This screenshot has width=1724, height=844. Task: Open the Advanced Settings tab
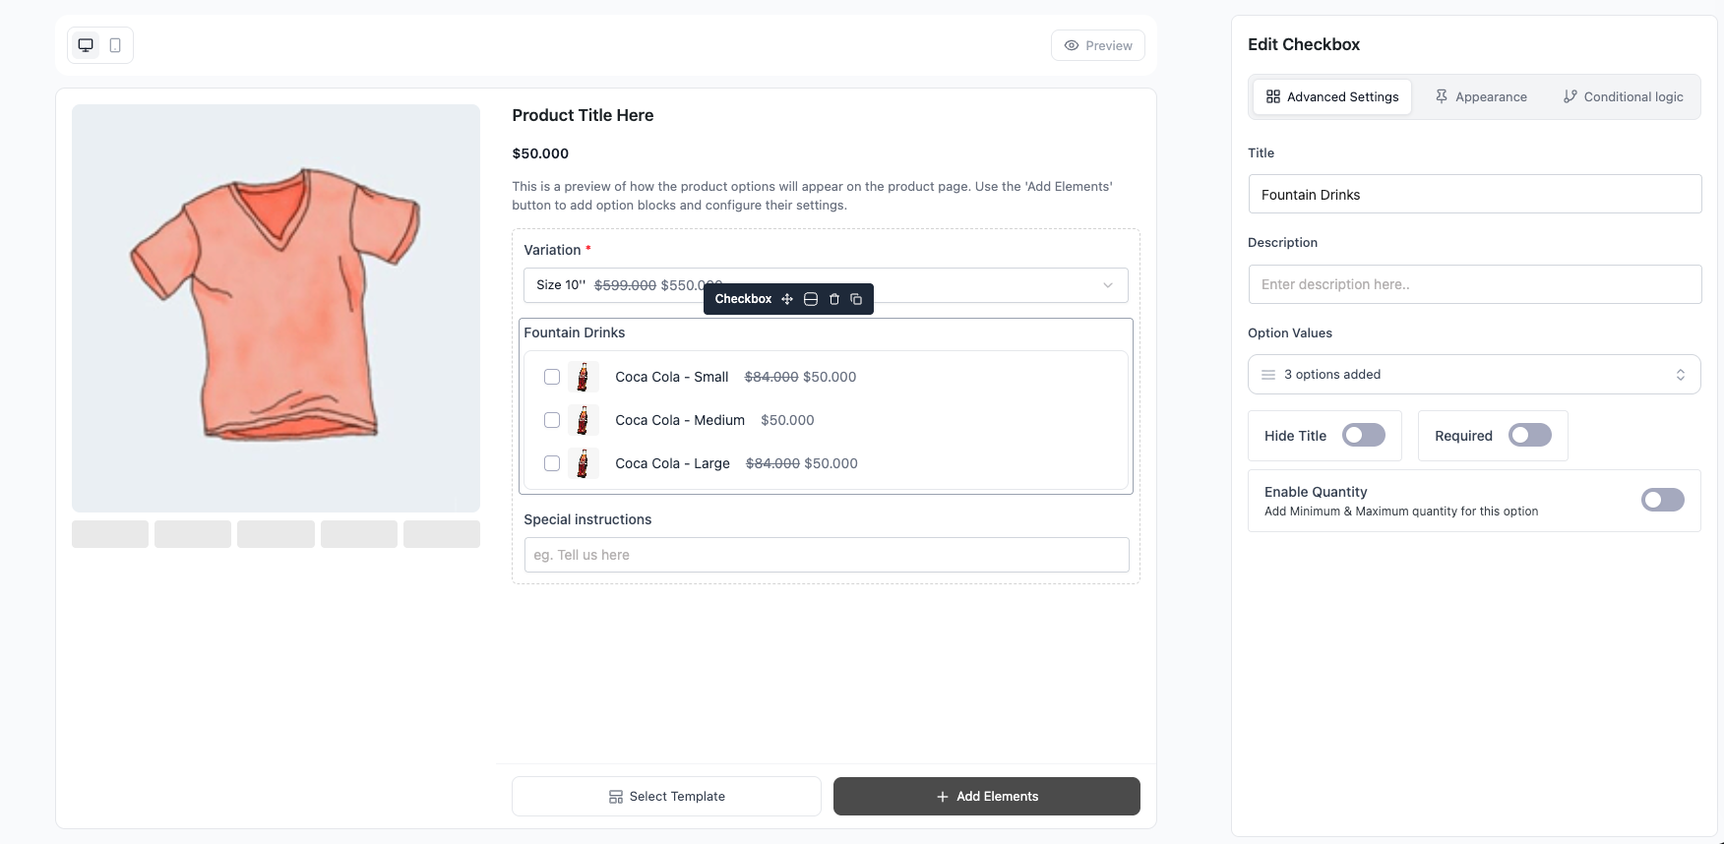pyautogui.click(x=1332, y=96)
